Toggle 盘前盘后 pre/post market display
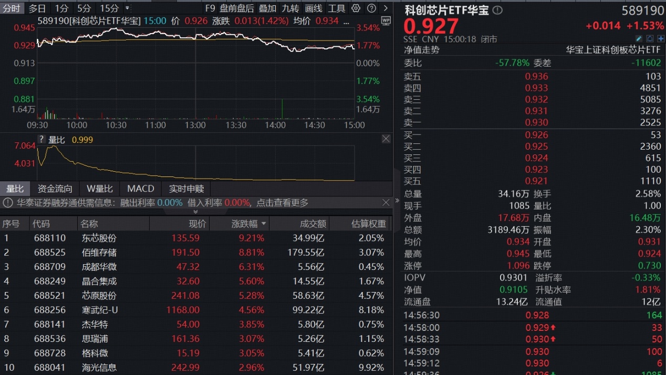Viewport: 666px width, 375px height. tap(236, 8)
